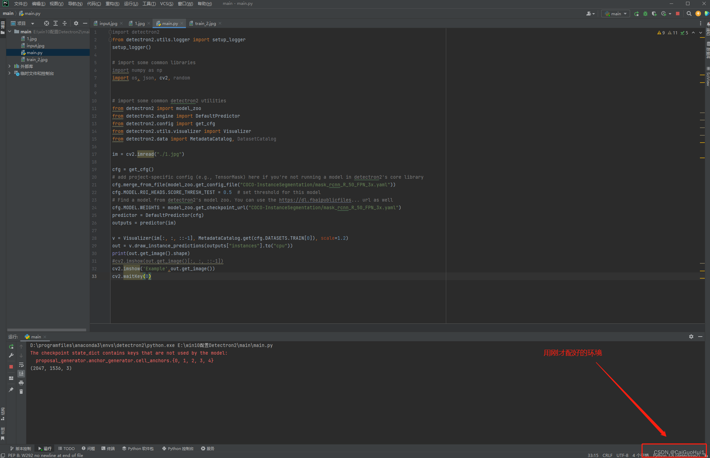The image size is (710, 458).
Task: Print console output with printer icon
Action: [x=21, y=383]
